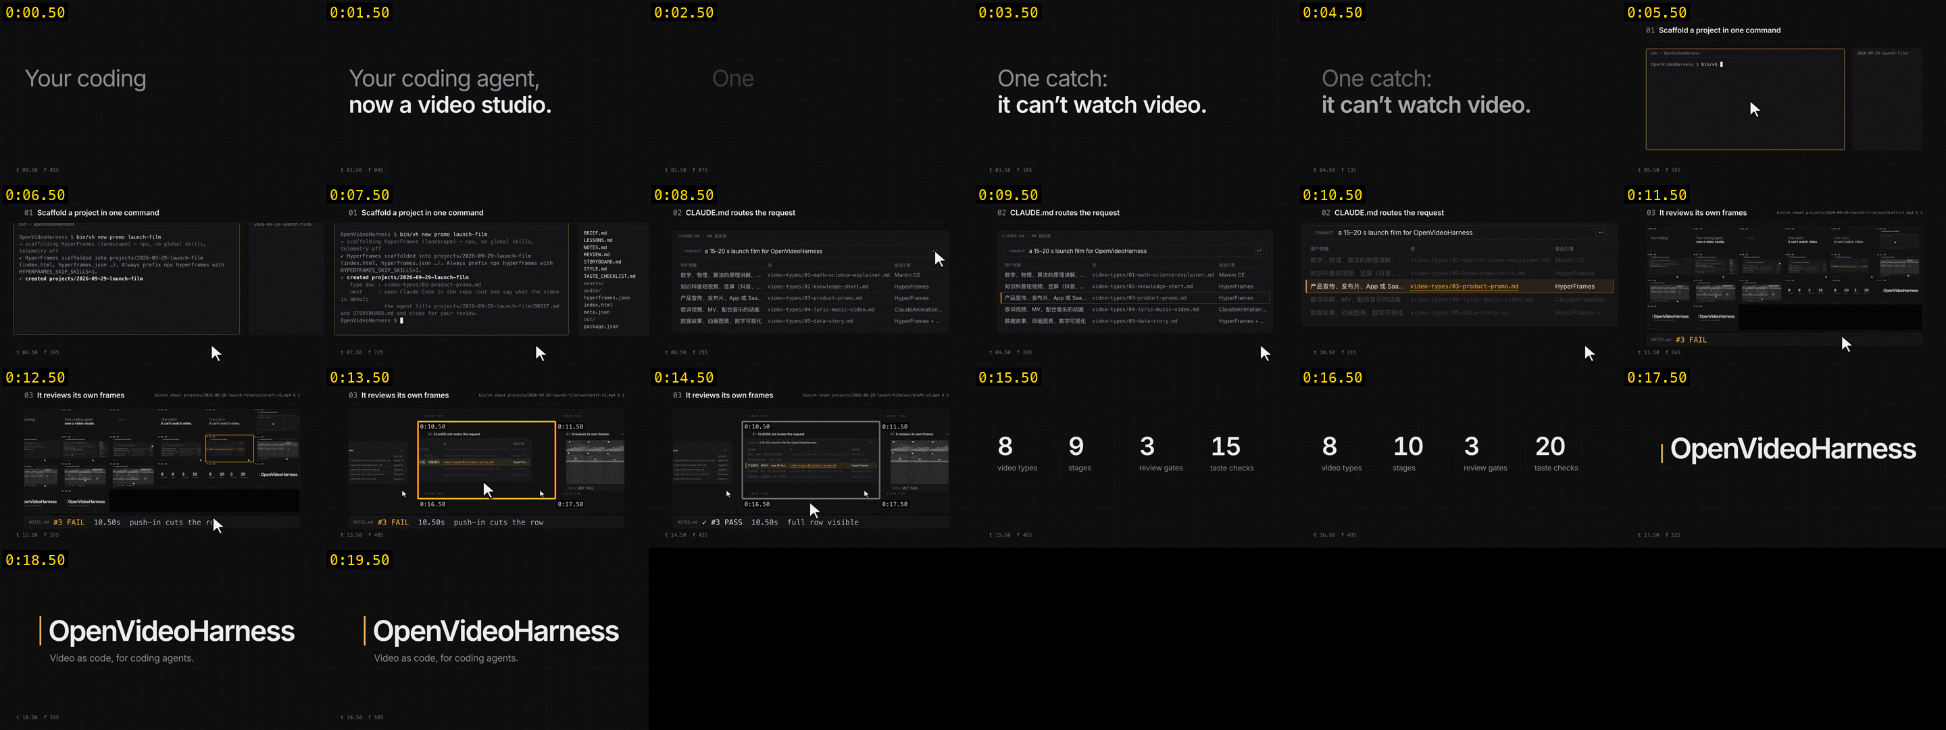Click the yellow 0:09.50 timestamp label
This screenshot has height=730, width=1946.
(1007, 195)
